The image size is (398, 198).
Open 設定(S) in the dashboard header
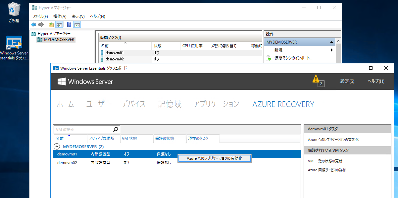coord(347,81)
